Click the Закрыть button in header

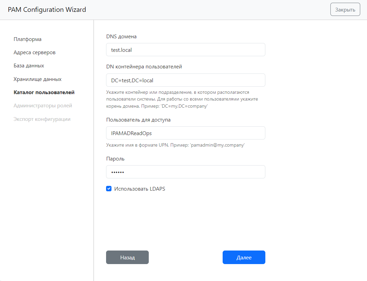click(x=345, y=10)
